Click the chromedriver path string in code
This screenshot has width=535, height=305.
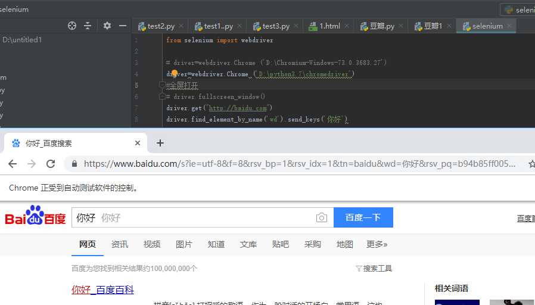304,74
